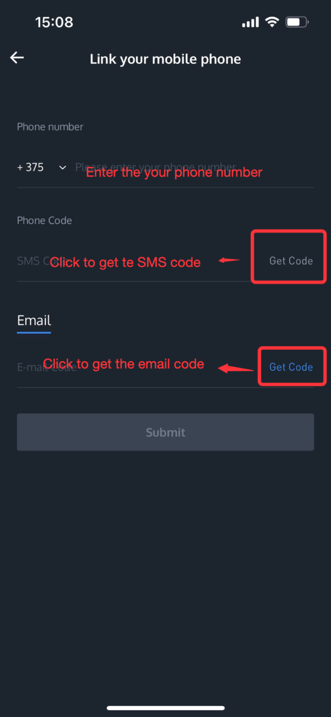
Task: Tap the Phone number label
Action: click(50, 127)
